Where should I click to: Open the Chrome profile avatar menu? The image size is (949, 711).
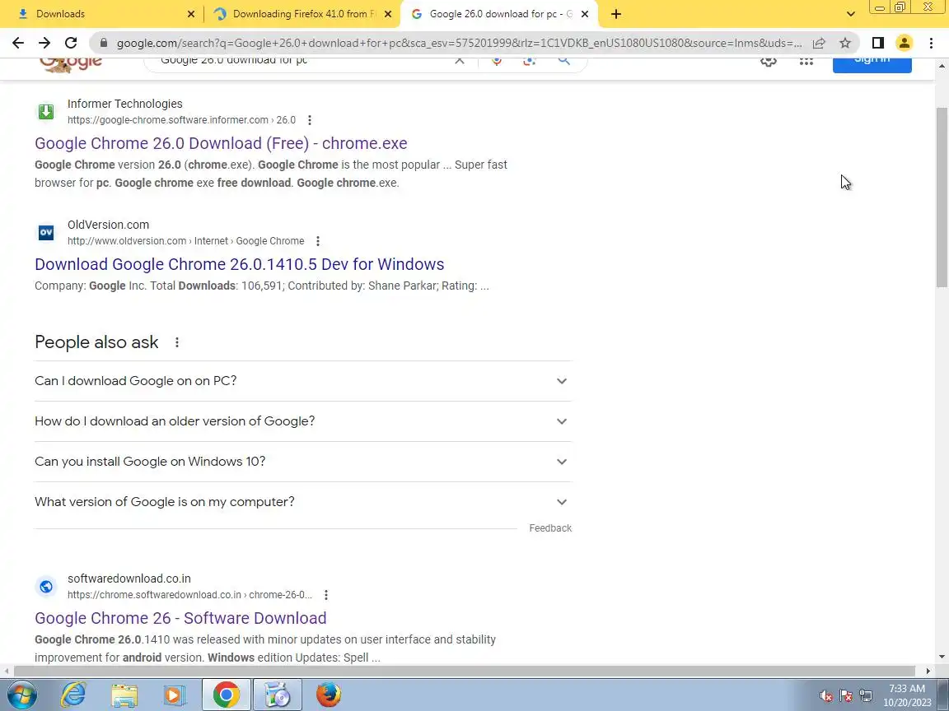(x=905, y=43)
